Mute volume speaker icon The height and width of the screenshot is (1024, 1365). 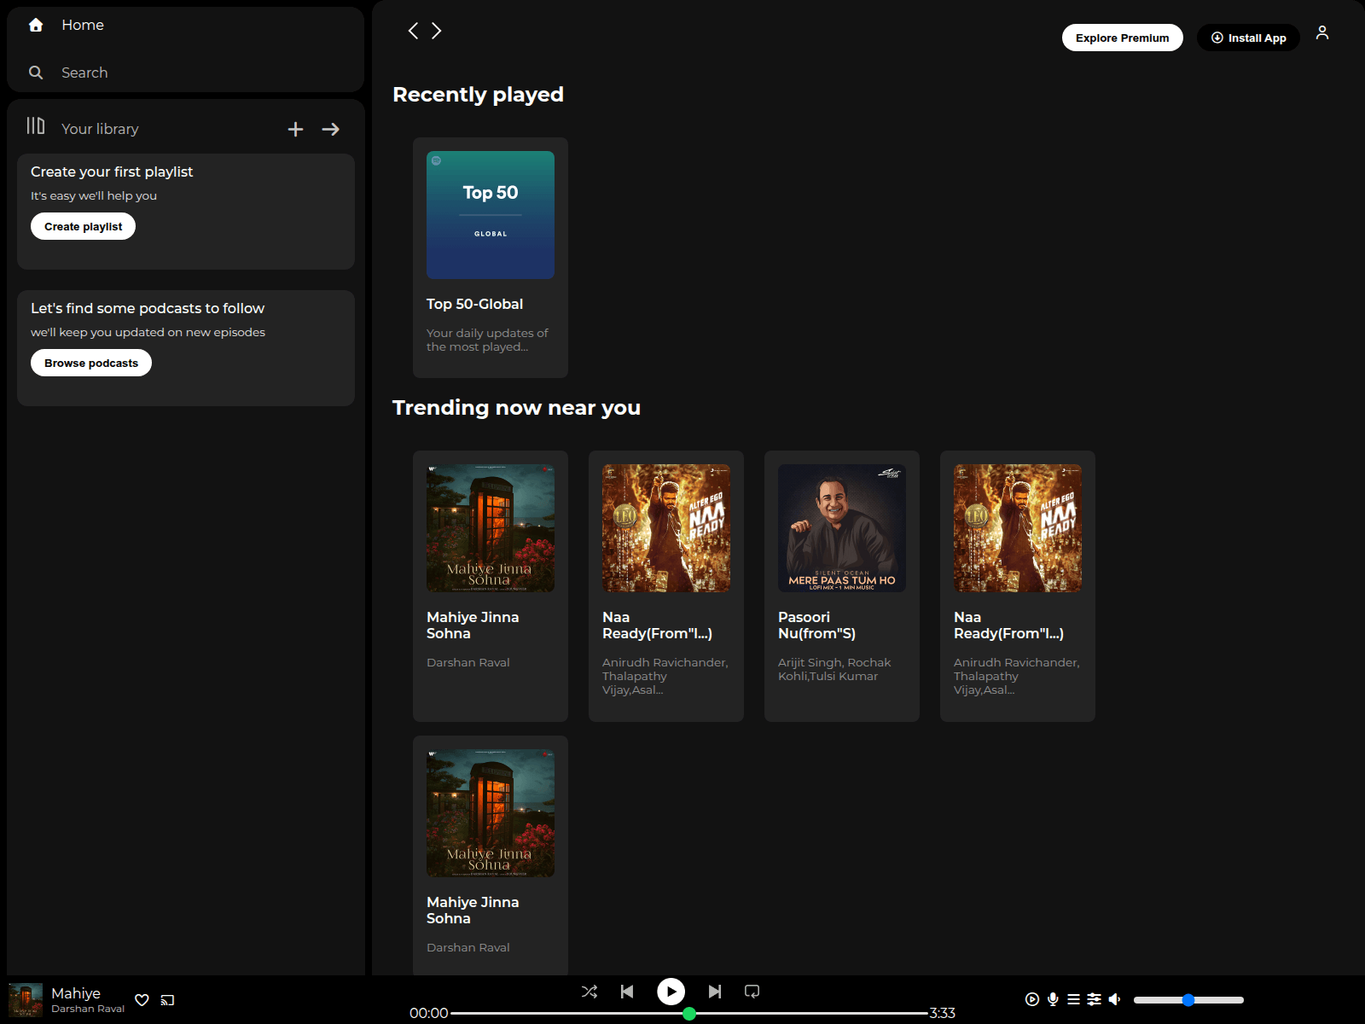[x=1115, y=999]
